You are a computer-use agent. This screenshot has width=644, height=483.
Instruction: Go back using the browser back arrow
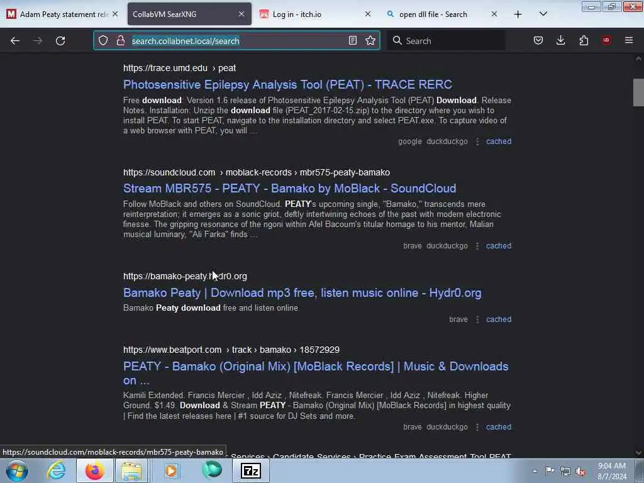(x=15, y=41)
